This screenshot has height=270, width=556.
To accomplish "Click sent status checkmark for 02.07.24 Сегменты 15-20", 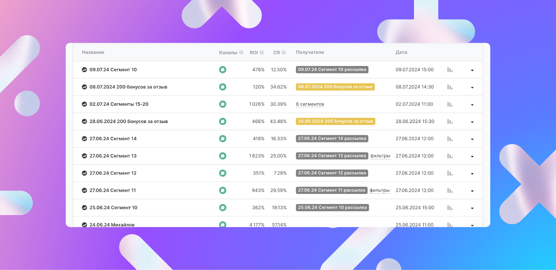I will [84, 104].
